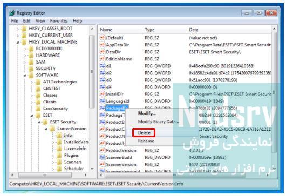Click the string icon beside ScannerVersion
Viewport: 286px width, 196px height.
pyautogui.click(x=103, y=164)
